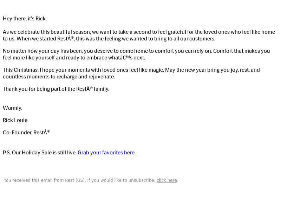Click the 'Hey there, it's Rick.' greeting

click(25, 19)
